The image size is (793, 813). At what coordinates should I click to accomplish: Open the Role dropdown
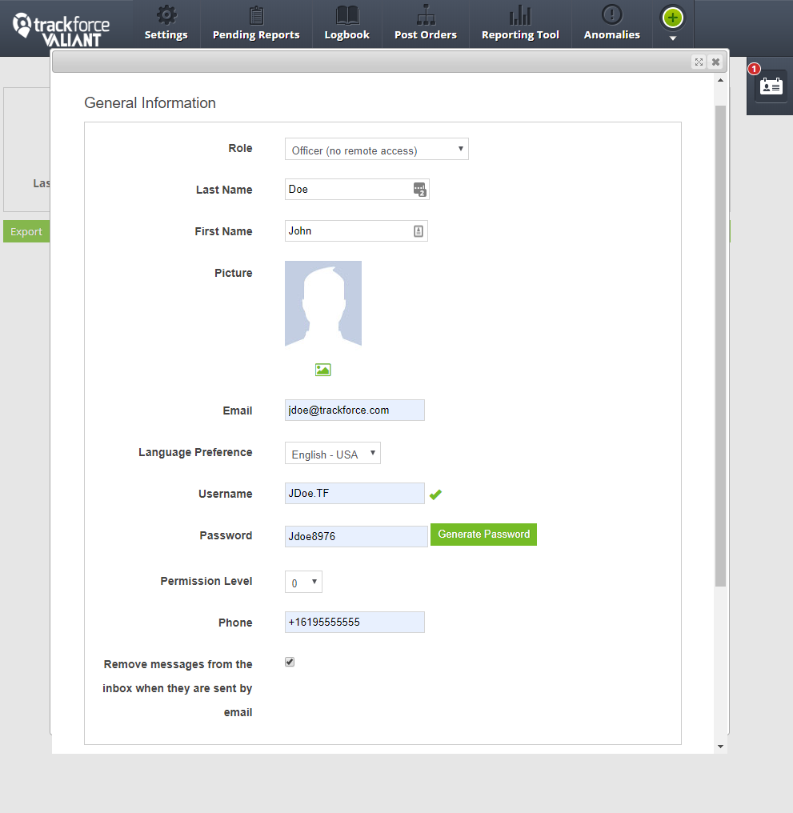[376, 148]
